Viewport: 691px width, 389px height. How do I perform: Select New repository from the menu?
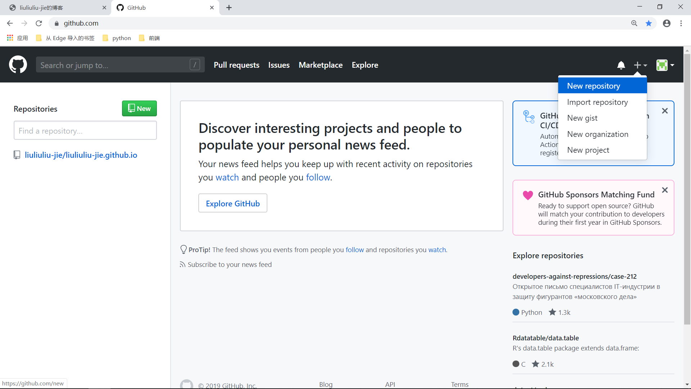pos(593,86)
